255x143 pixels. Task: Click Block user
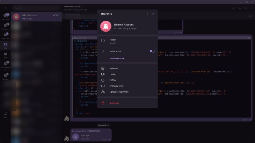pyautogui.click(x=115, y=103)
